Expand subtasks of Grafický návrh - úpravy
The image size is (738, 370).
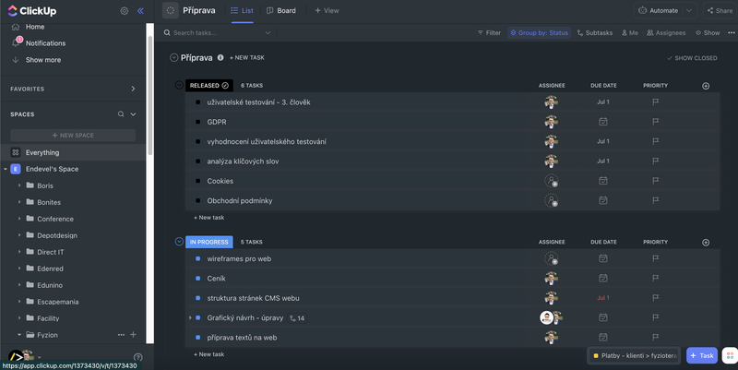(x=190, y=317)
